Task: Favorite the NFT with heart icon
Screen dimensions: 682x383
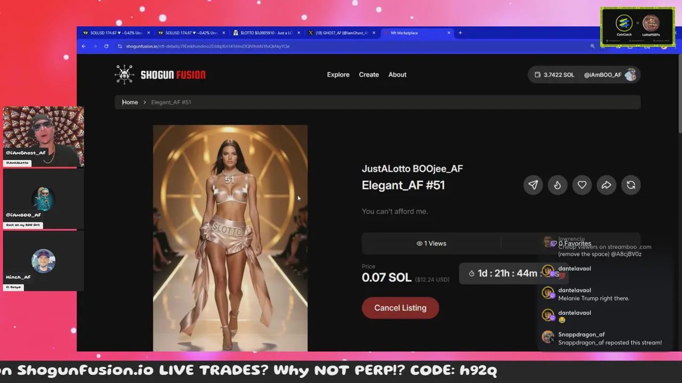Action: [582, 185]
